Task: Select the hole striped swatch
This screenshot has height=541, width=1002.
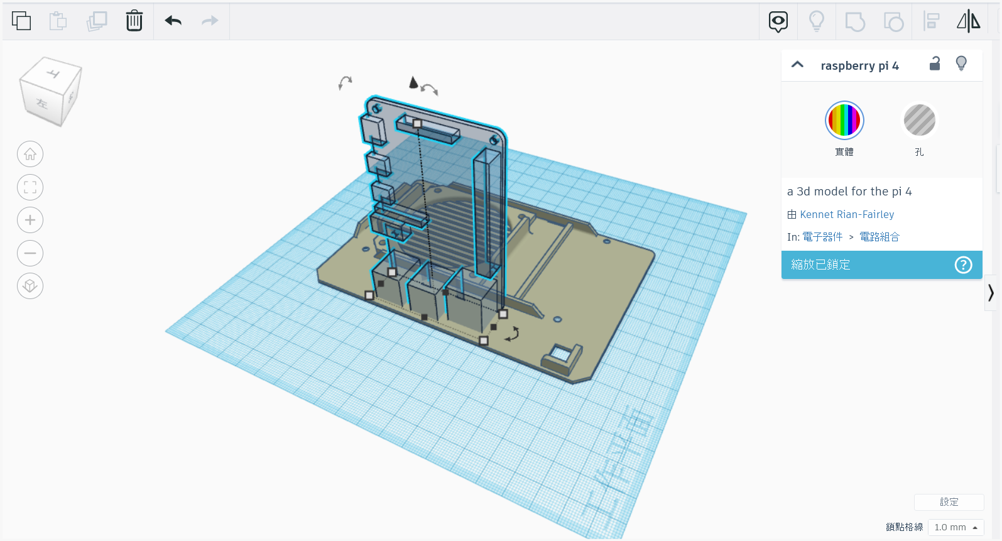Action: (x=920, y=120)
